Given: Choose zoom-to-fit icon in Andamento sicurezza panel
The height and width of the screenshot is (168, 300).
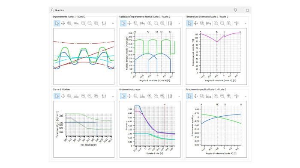Looking at the screenshot, I should 162,96.
